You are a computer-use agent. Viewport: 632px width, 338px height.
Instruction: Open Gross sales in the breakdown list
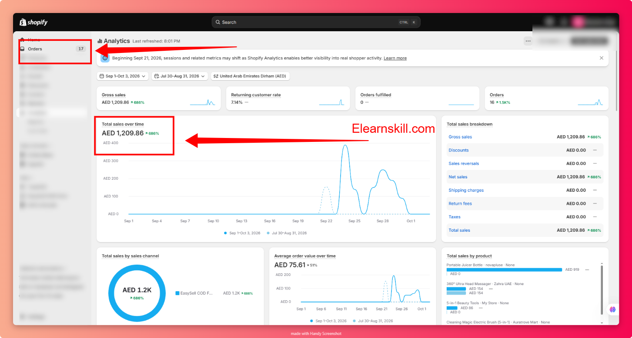tap(460, 137)
